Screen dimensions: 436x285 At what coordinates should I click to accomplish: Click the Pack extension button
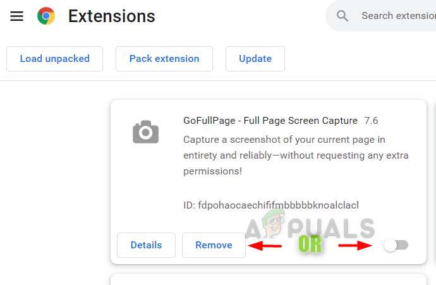(164, 59)
